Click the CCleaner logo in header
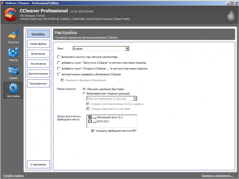Viewport: 239px width, 179px height. pos(10,14)
